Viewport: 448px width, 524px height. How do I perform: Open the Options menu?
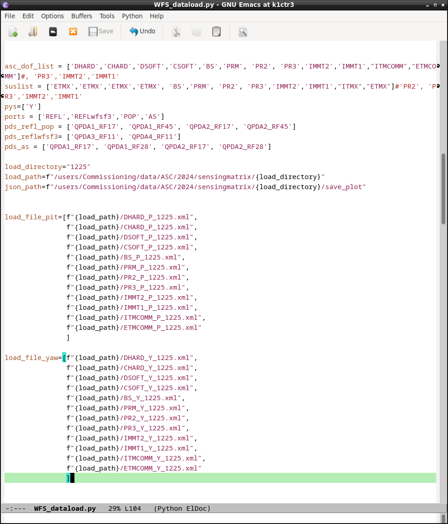[x=53, y=16]
